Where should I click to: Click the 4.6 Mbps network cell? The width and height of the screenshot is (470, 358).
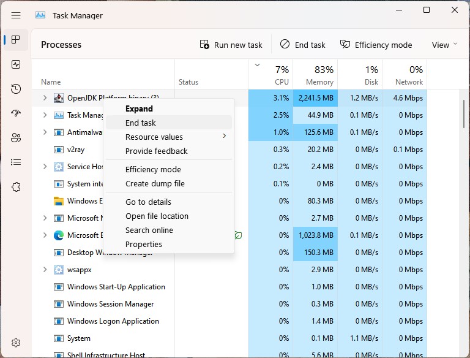[405, 98]
